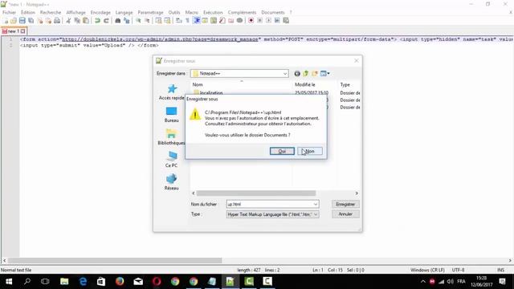Open the Affichage menu
The width and height of the screenshot is (514, 289).
tap(75, 13)
